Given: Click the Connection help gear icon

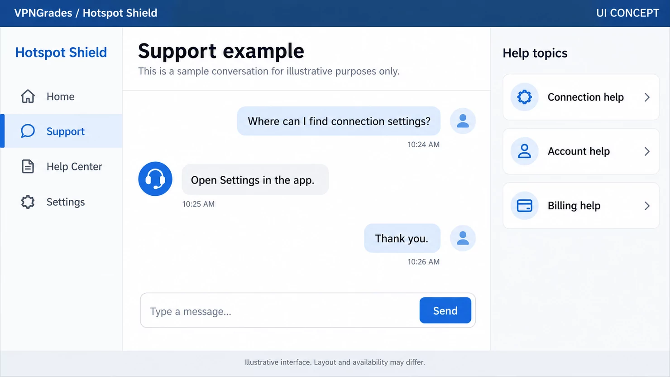Looking at the screenshot, I should point(524,97).
